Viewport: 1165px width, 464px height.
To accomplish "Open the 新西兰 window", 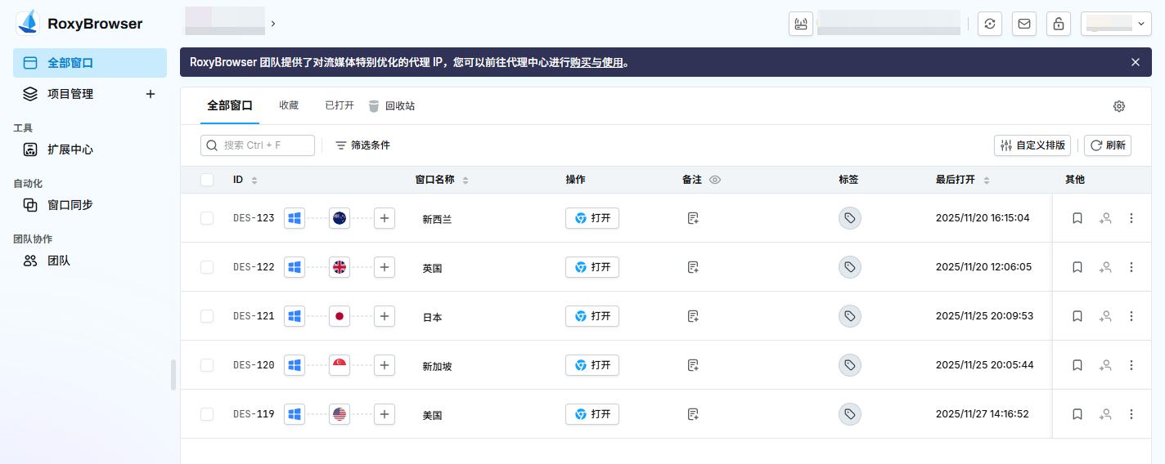I will point(592,218).
